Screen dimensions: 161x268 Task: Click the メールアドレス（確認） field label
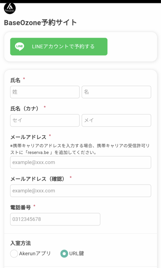tap(39, 179)
